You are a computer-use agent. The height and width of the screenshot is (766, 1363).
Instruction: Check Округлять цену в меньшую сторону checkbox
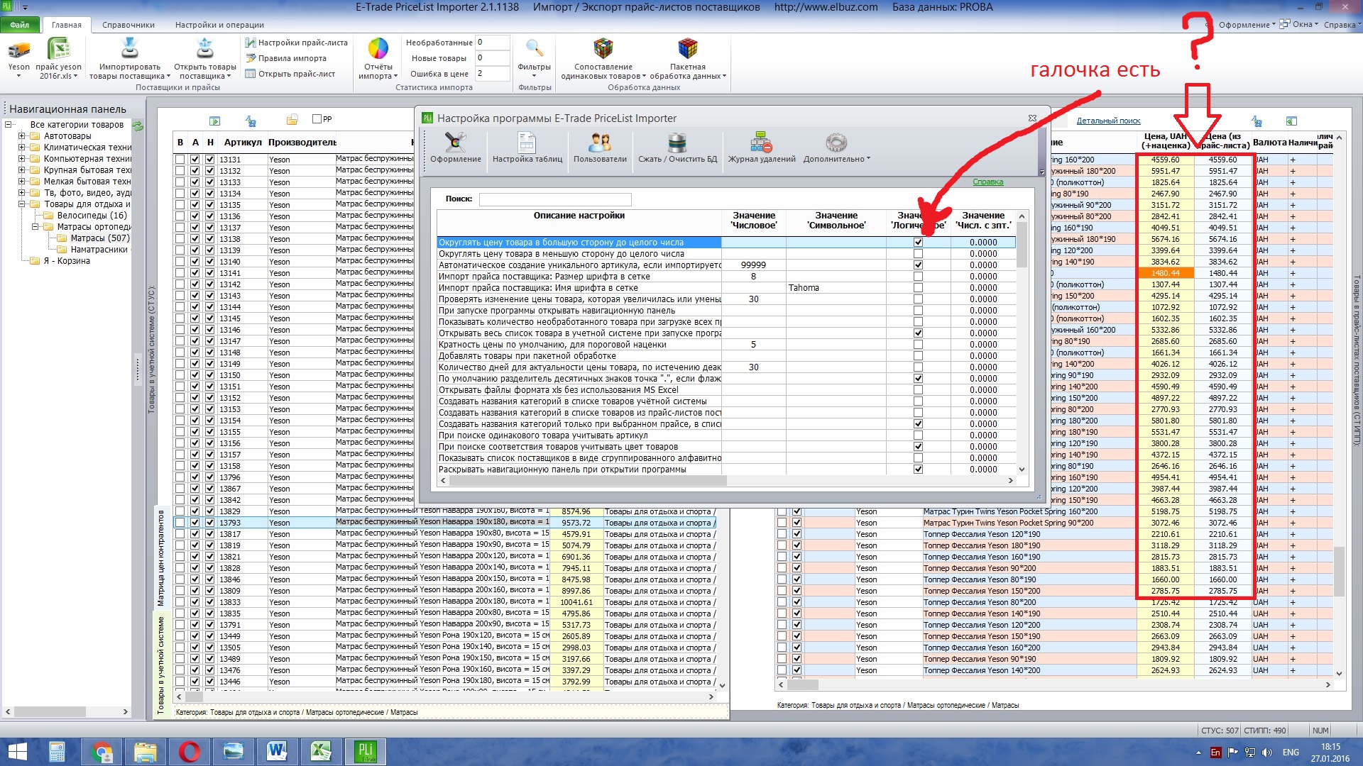coord(918,253)
